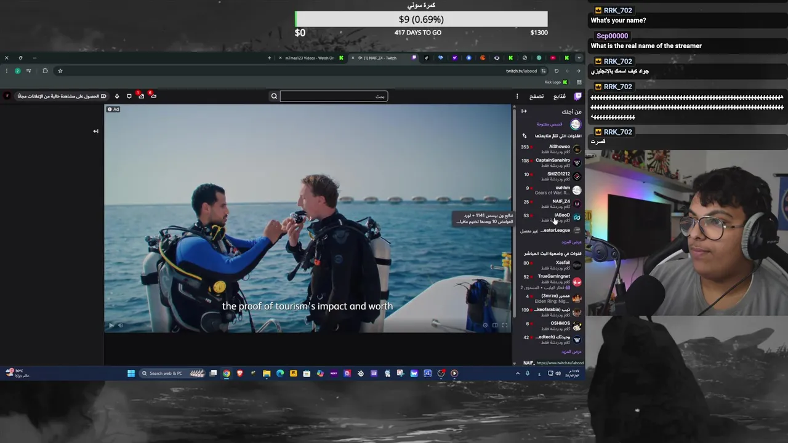Screen dimensions: 788x443
Task: Toggle fullscreen on the video player
Action: (x=505, y=325)
